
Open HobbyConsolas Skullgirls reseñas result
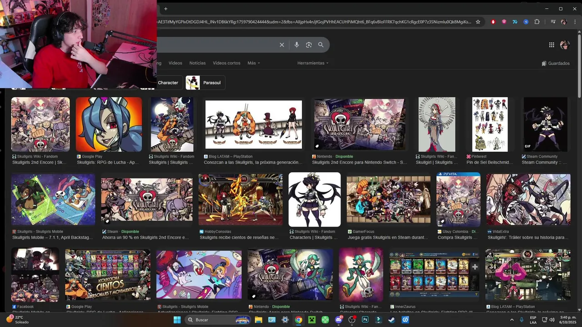239,237
